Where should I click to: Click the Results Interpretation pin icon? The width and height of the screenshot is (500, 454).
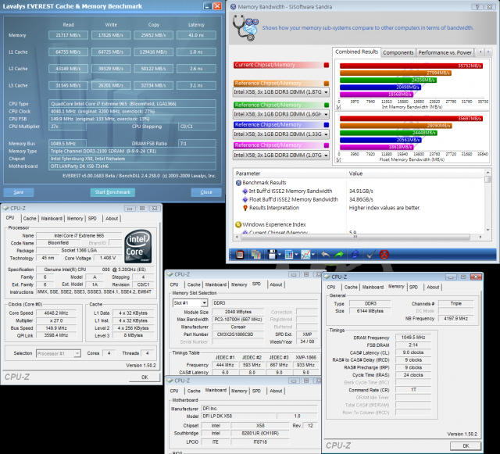(245, 208)
